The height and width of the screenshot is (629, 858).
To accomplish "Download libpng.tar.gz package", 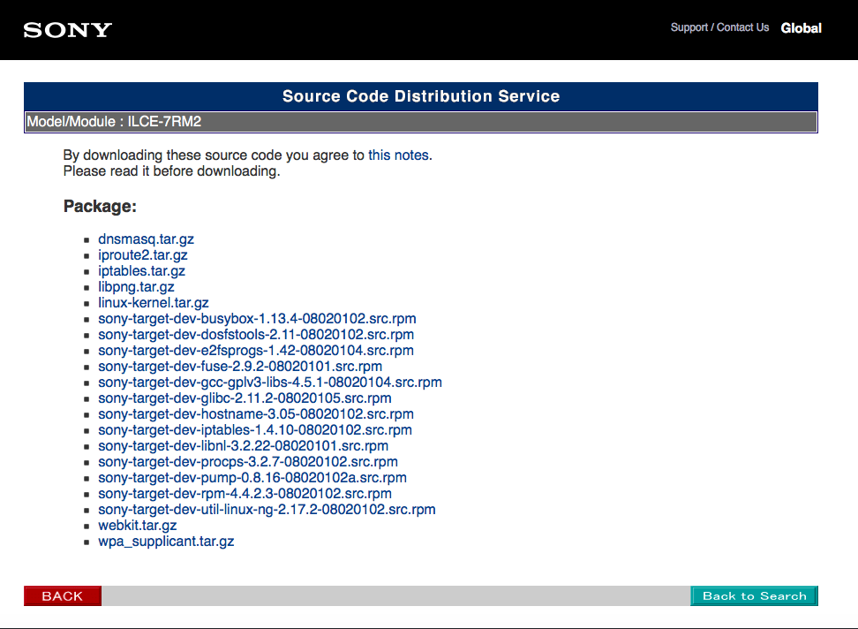I will (136, 287).
